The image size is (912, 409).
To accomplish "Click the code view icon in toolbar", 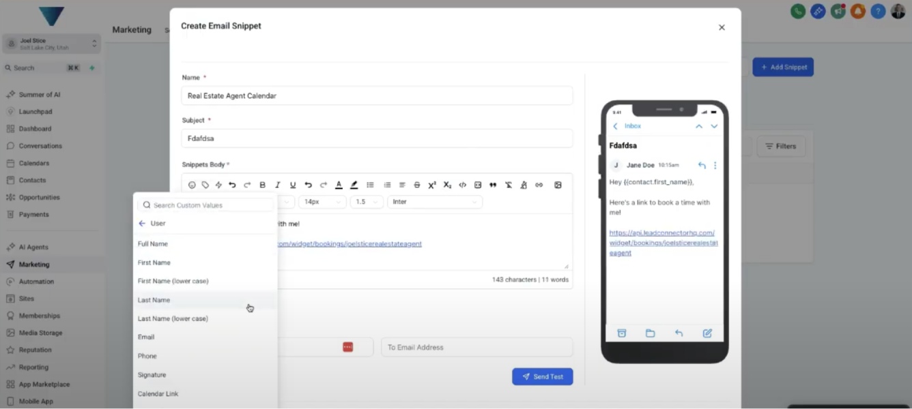I will [462, 185].
